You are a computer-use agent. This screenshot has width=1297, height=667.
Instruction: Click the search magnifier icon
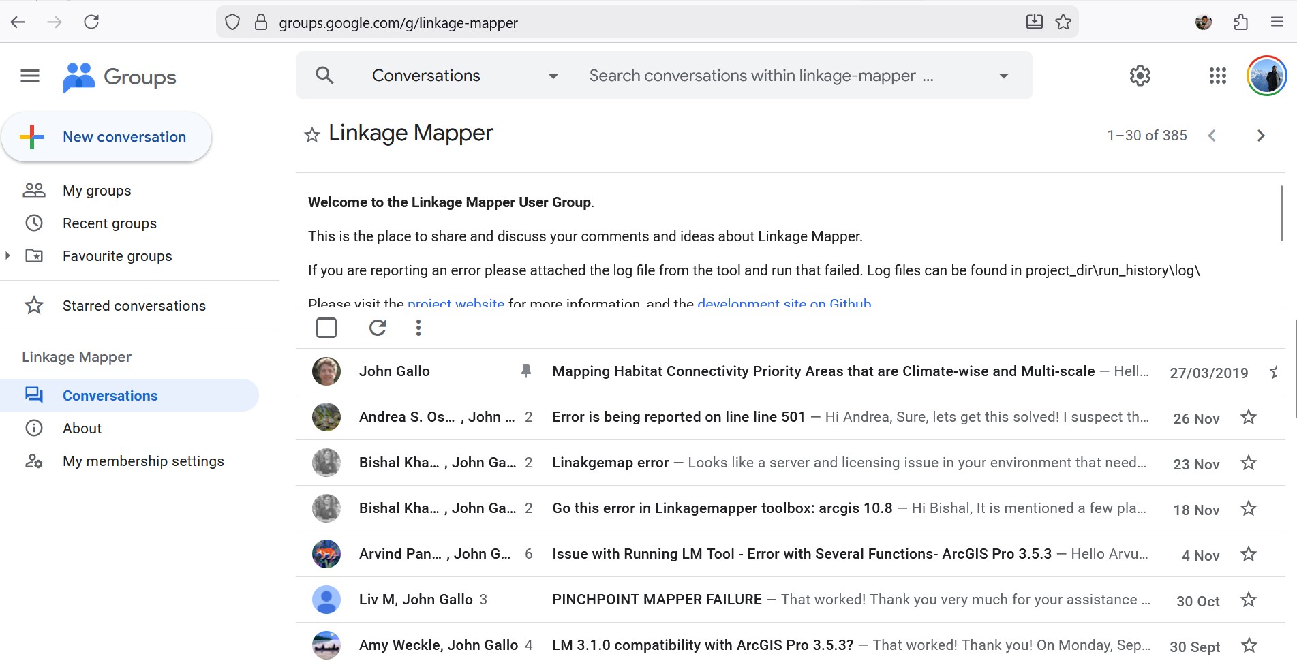[325, 76]
